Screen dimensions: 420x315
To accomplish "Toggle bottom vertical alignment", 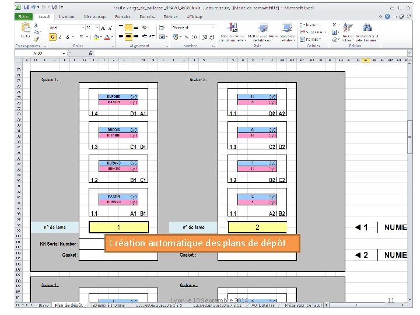I will [x=136, y=27].
